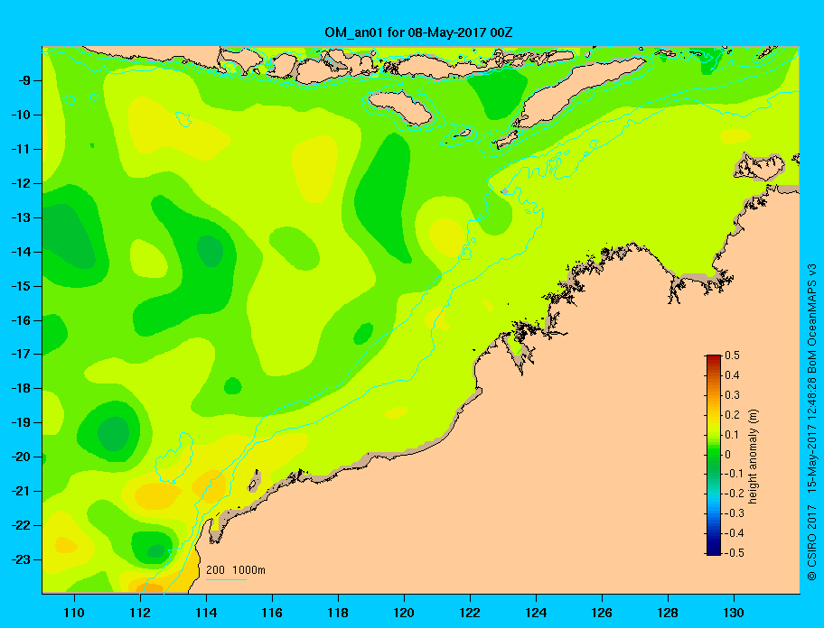Click the 0.3 value on the color scale
The image size is (824, 628).
[732, 395]
